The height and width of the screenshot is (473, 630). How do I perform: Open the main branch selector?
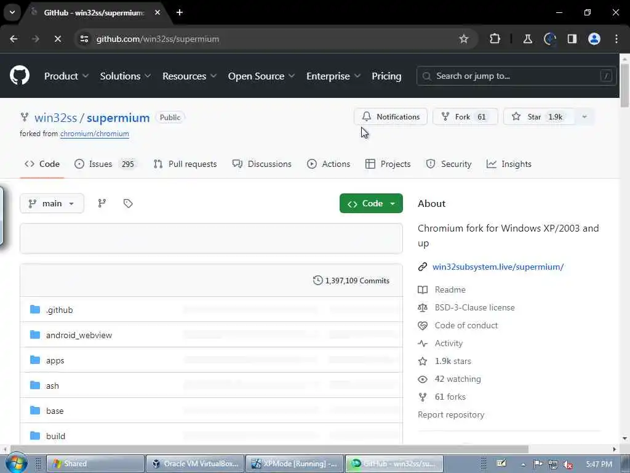point(52,203)
